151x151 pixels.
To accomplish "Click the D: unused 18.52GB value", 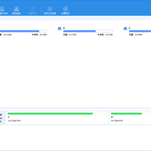I will pyautogui.click(x=105, y=35).
